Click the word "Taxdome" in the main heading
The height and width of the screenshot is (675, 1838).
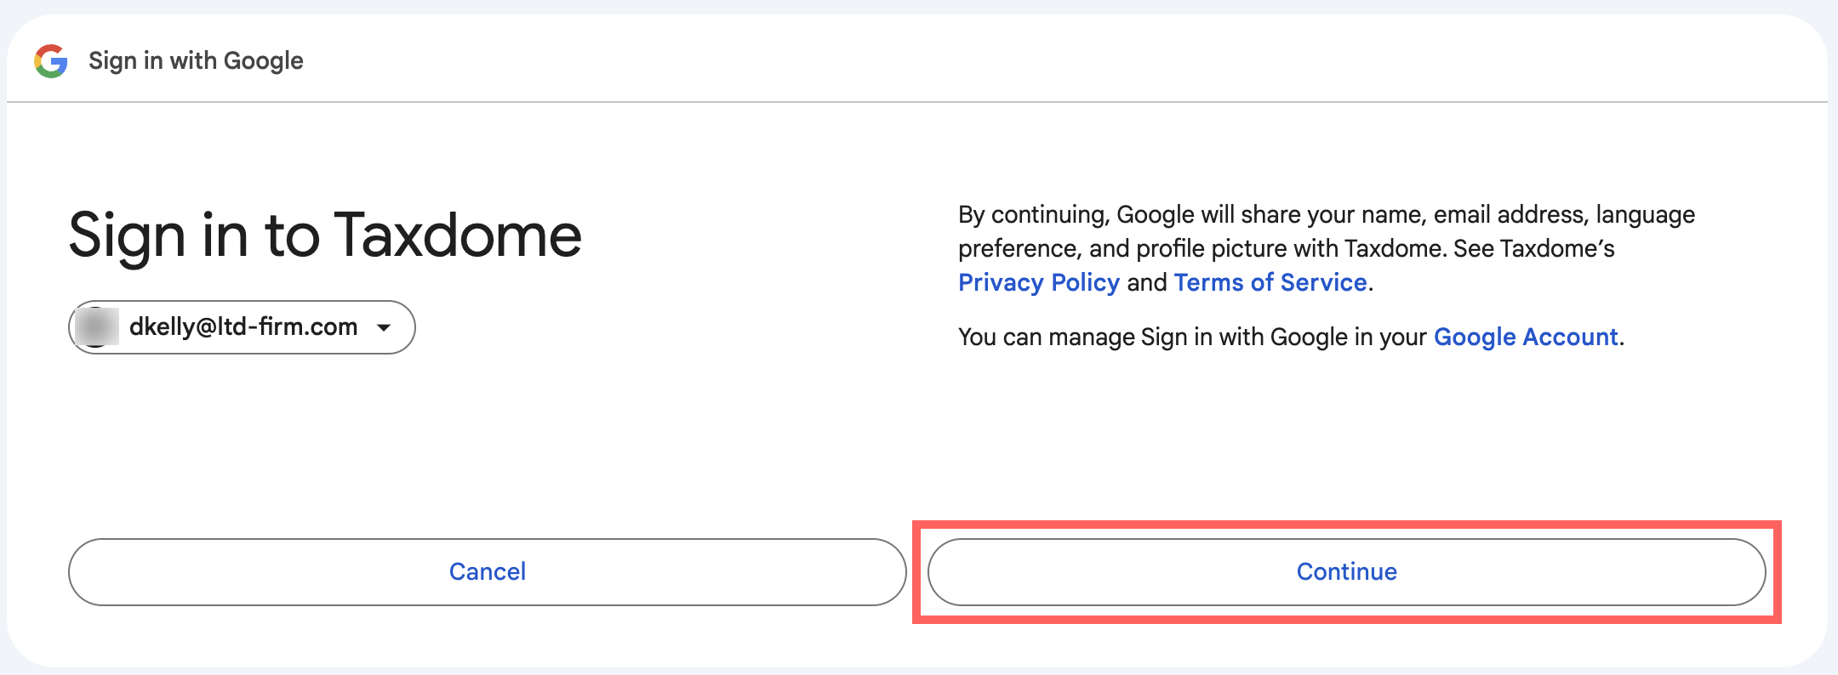457,235
